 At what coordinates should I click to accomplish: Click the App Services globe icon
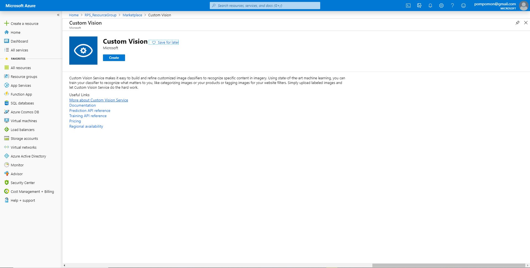click(x=7, y=85)
